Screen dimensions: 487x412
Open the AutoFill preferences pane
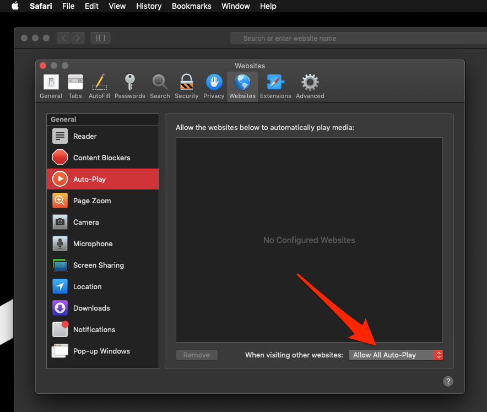[x=99, y=86]
